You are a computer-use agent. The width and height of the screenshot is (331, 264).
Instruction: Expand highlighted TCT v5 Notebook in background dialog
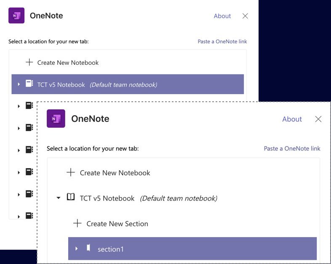(19, 84)
